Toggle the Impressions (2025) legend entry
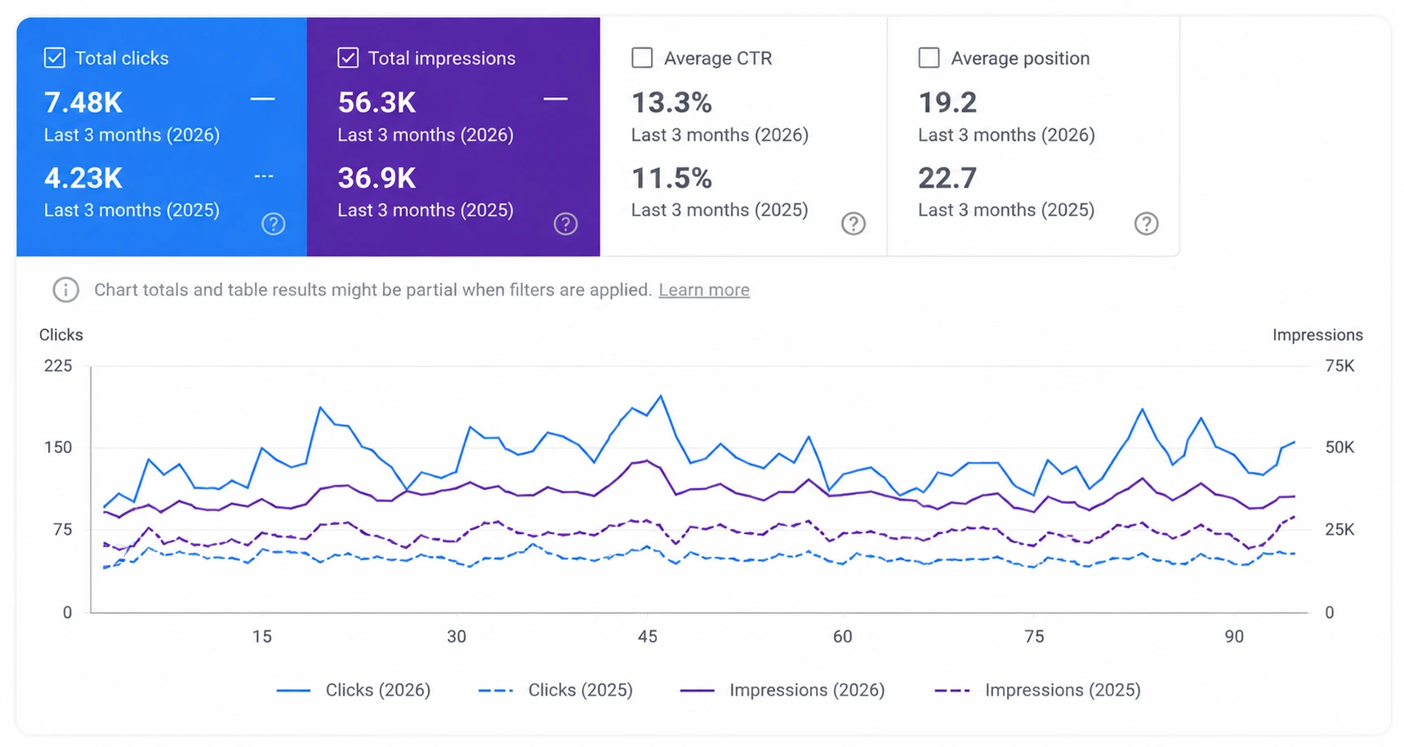The height and width of the screenshot is (747, 1404). [1037, 691]
